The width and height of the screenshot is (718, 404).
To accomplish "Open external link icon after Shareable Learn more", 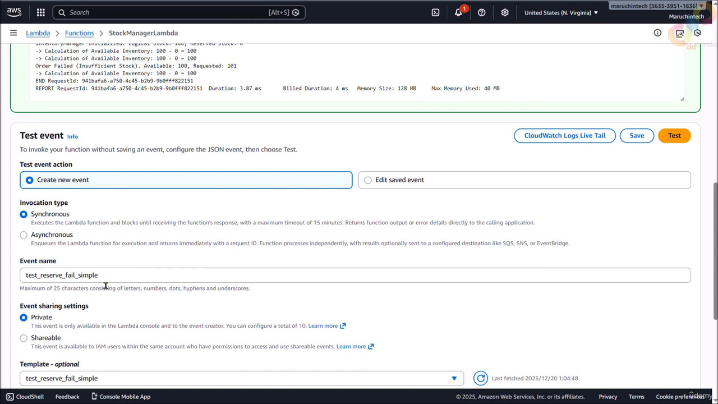I will [371, 347].
